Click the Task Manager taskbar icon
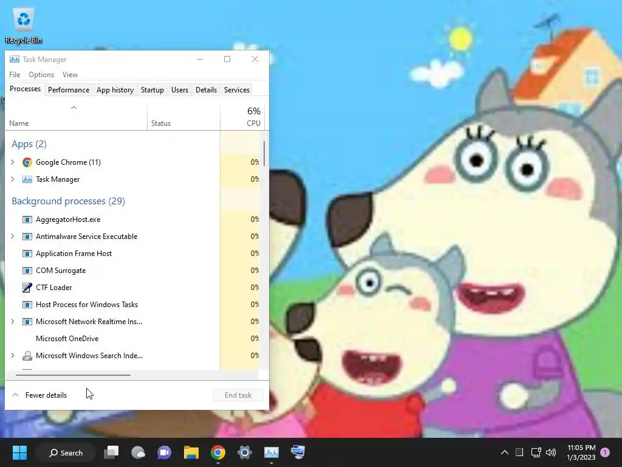622x467 pixels. point(272,452)
